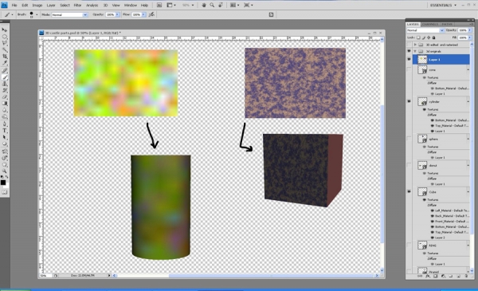Show the cone layer
The width and height of the screenshot is (478, 291).
pos(409,70)
